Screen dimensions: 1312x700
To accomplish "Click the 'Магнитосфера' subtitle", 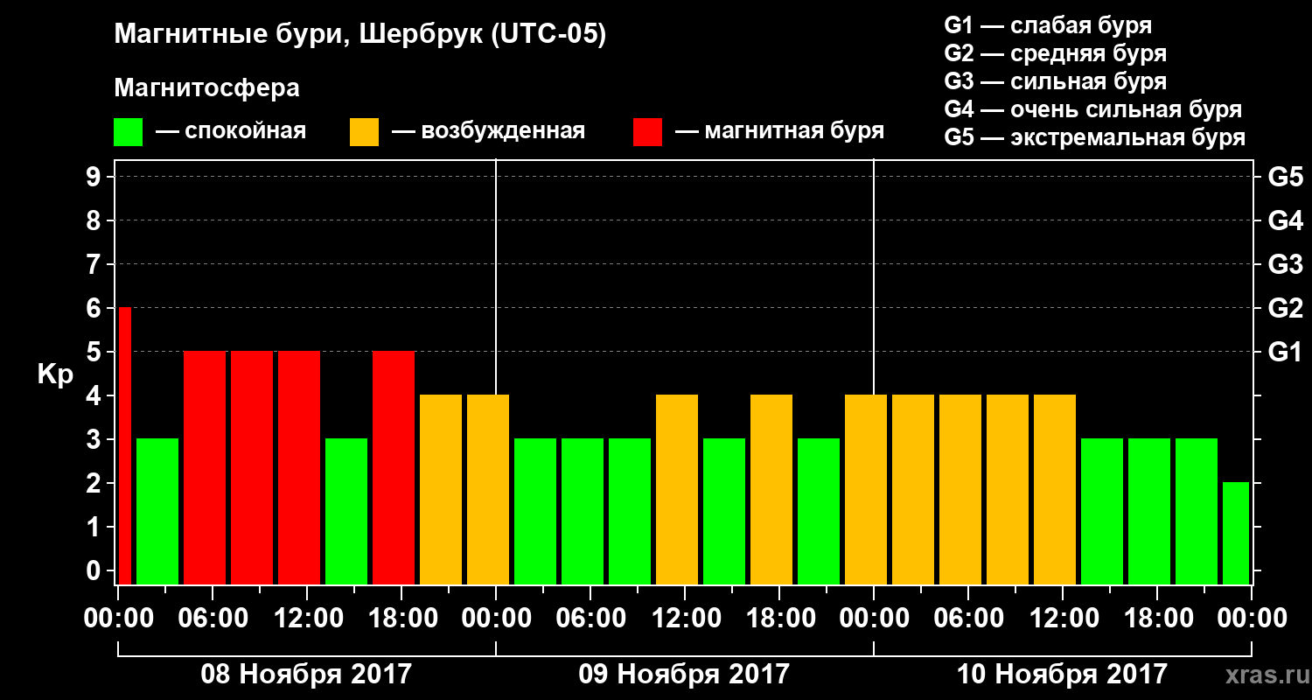I will 206,88.
